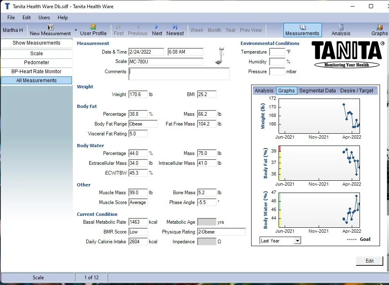Click the Physique Rating field 2-Obese
The width and height of the screenshot is (389, 285).
(221, 232)
